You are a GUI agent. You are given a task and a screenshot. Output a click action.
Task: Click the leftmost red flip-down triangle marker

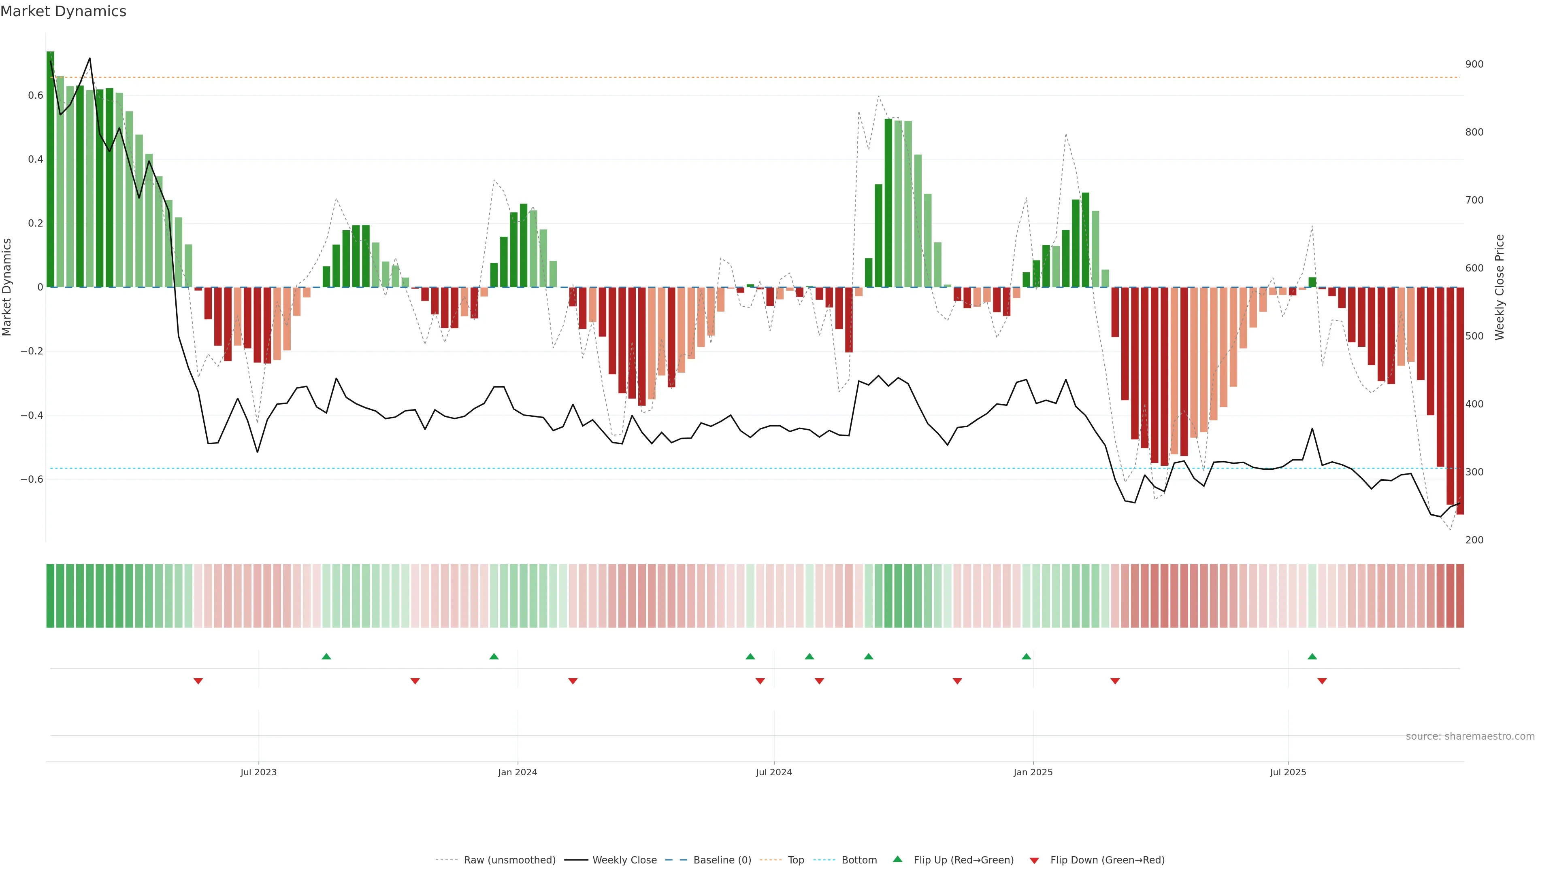[198, 681]
